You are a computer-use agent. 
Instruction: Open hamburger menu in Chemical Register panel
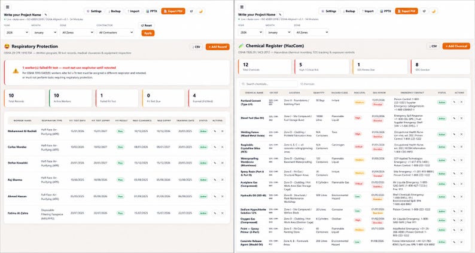242,7
